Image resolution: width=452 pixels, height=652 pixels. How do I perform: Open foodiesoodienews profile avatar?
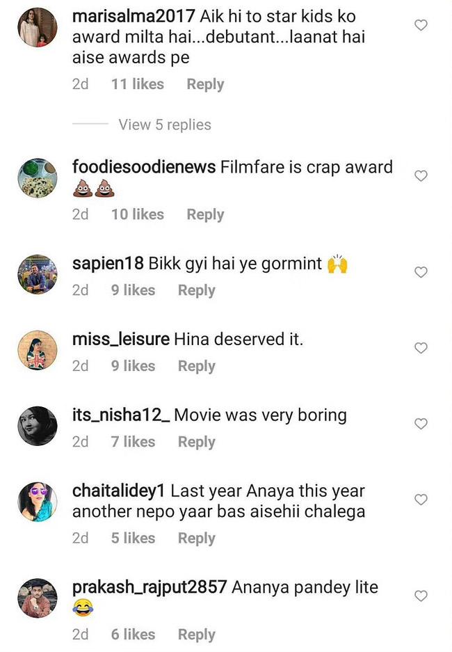pos(37,179)
